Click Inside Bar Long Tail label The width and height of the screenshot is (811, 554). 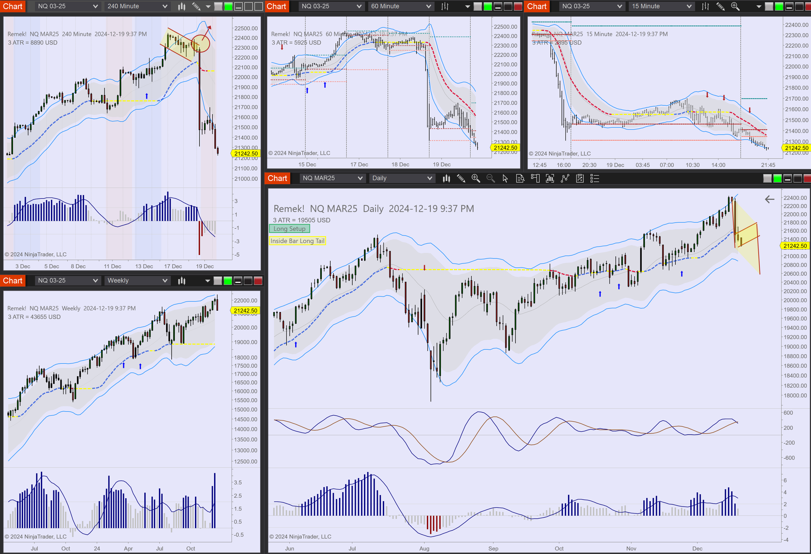297,241
